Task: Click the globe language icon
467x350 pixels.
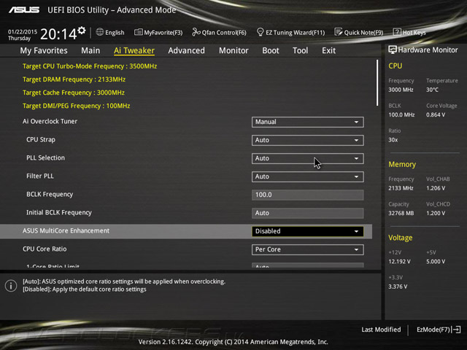Action: pyautogui.click(x=100, y=32)
